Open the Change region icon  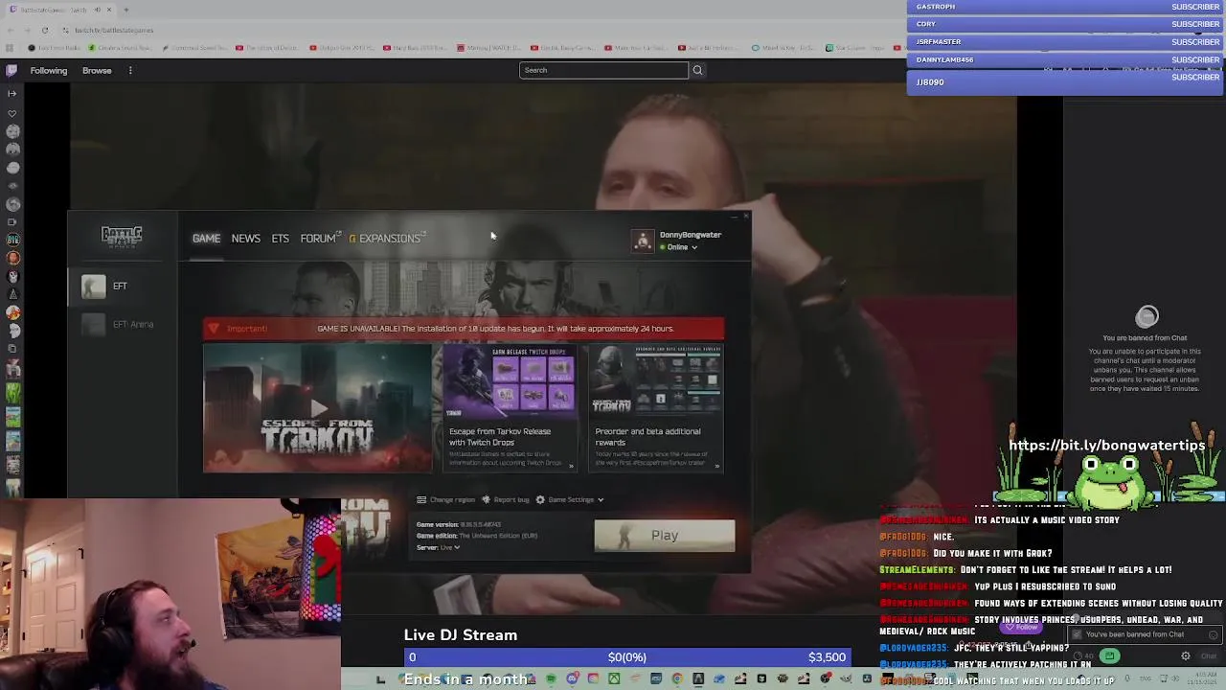(x=421, y=499)
